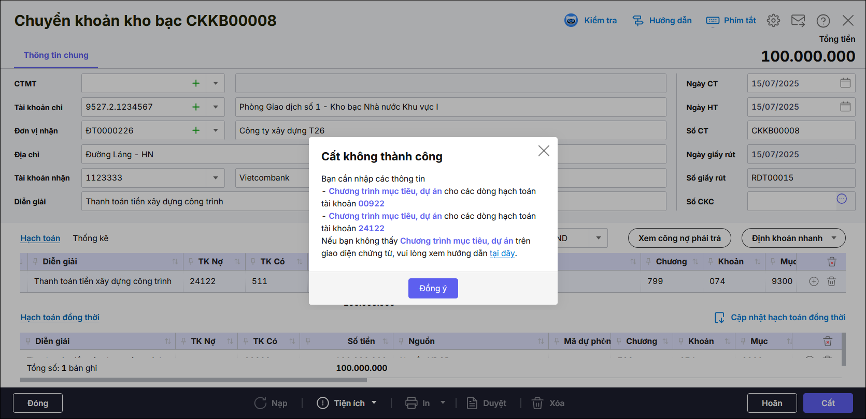Confirm the dialog with Đồng ý

pyautogui.click(x=433, y=289)
